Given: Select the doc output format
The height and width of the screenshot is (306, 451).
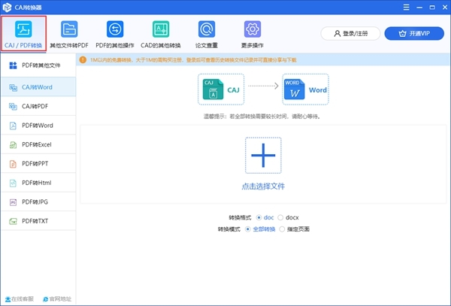Looking at the screenshot, I should coord(260,217).
